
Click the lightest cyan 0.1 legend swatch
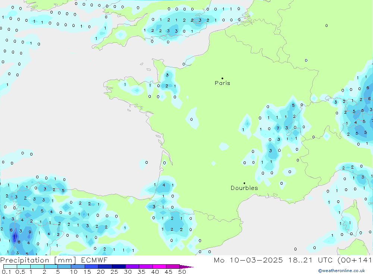[x=10, y=267]
